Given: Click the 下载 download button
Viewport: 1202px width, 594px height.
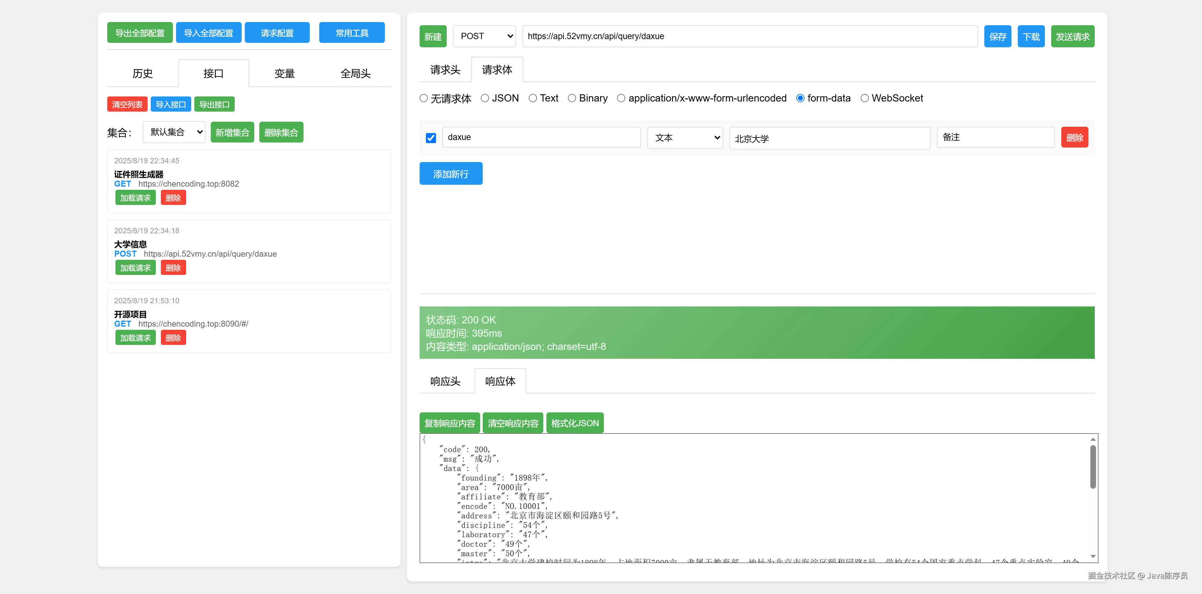Looking at the screenshot, I should tap(1030, 36).
